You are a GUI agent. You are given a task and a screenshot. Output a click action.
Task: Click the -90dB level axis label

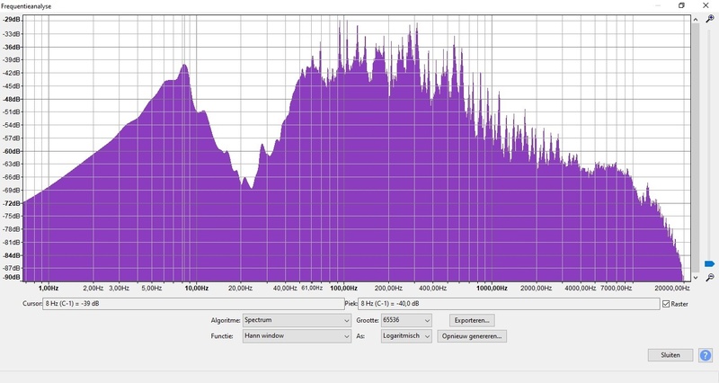pos(12,278)
